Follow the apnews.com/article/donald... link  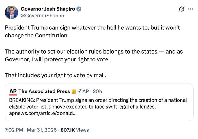(x=43, y=113)
